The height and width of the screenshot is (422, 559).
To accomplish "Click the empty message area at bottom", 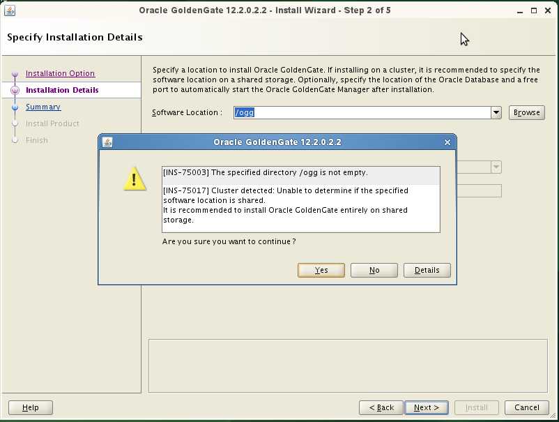I will (x=348, y=366).
